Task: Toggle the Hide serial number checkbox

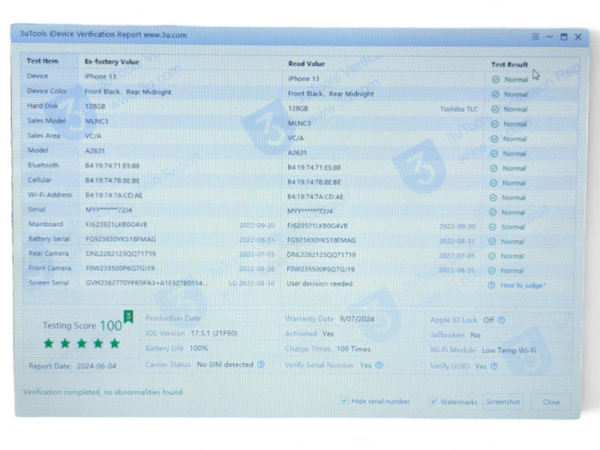Action: pos(344,401)
